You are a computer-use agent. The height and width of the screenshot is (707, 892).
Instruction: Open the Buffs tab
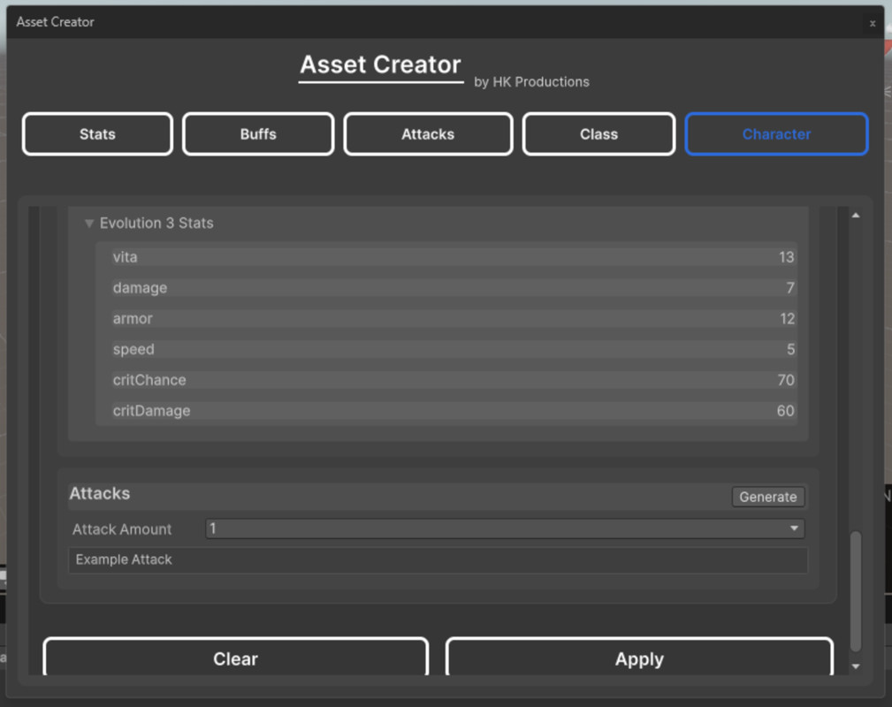[x=257, y=133]
